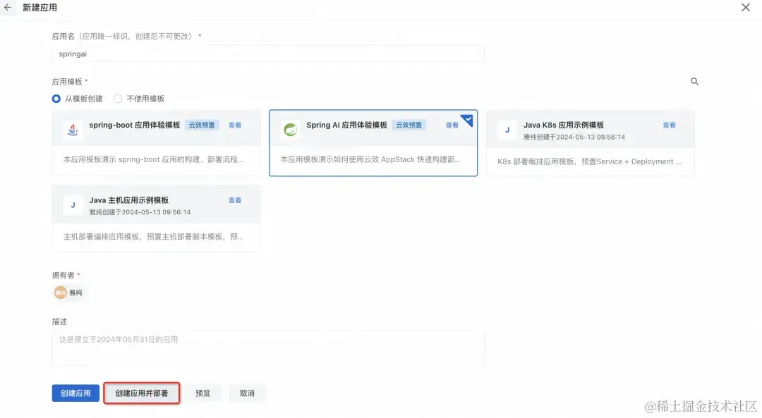The width and height of the screenshot is (762, 418).
Task: Click the 应用模板 label
Action: [67, 82]
